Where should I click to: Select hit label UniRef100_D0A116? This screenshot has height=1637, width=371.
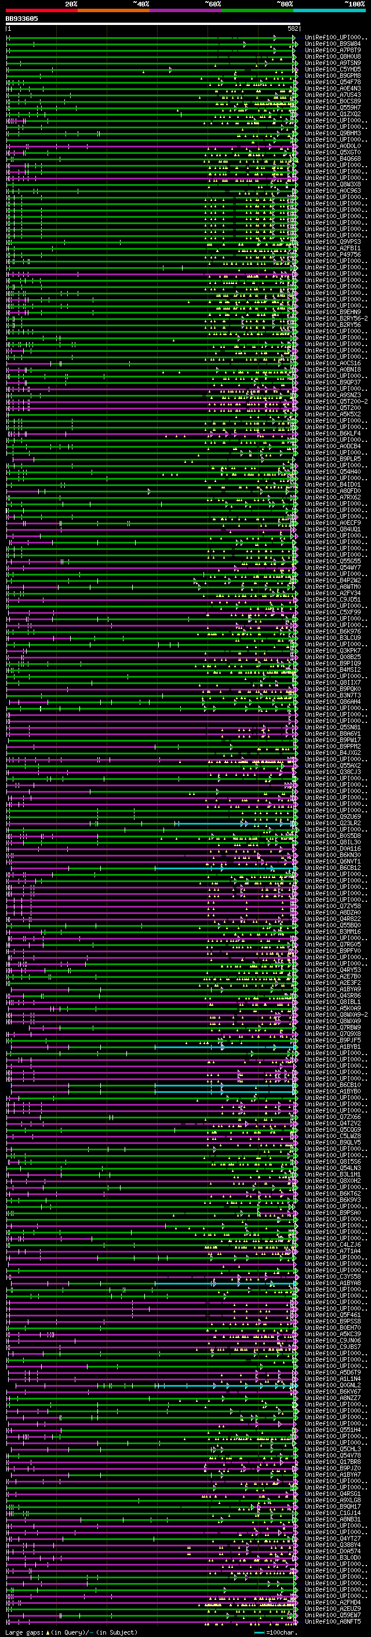pos(333,848)
